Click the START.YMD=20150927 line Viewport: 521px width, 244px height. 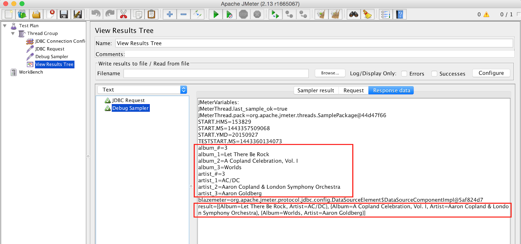228,135
